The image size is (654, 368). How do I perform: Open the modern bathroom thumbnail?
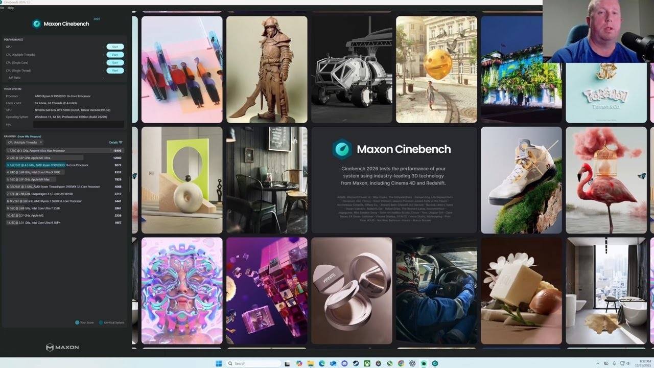tap(606, 290)
